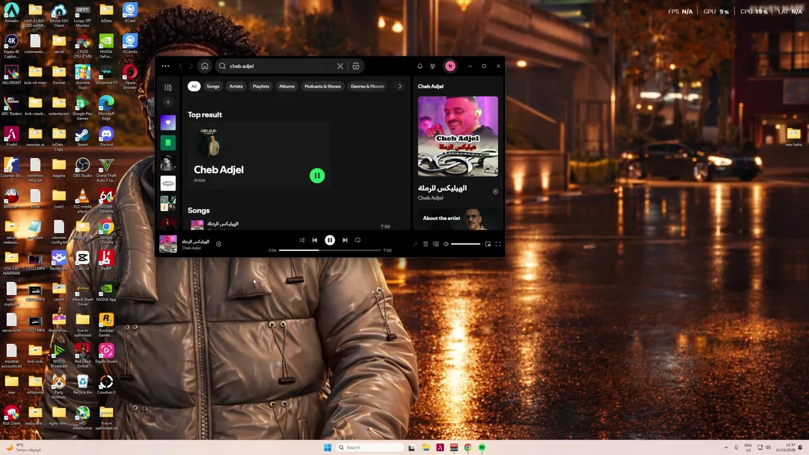Open the Windows Start menu

(327, 447)
